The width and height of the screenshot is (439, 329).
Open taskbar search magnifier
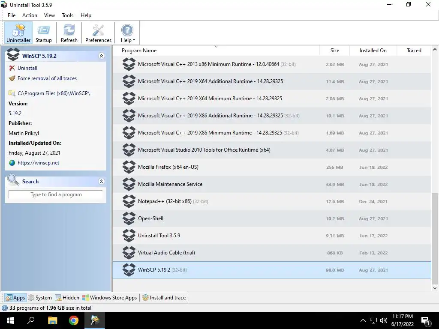[31, 320]
